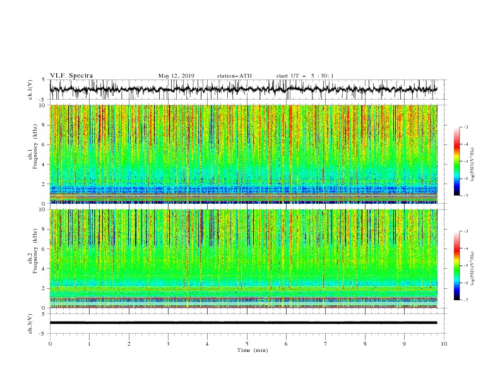The height and width of the screenshot is (386, 500).
Task: Click the "ch.3(V)" axis label
Action: coord(30,324)
